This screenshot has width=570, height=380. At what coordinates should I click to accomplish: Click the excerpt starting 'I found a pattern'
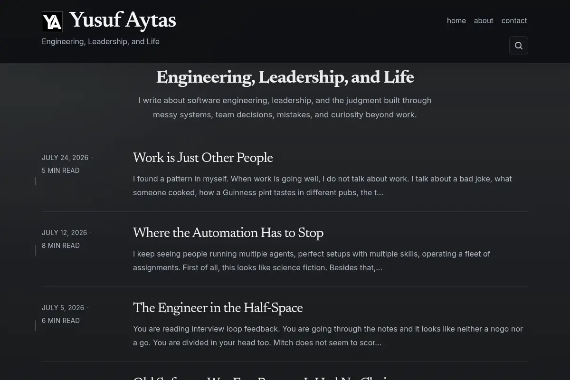pyautogui.click(x=323, y=186)
